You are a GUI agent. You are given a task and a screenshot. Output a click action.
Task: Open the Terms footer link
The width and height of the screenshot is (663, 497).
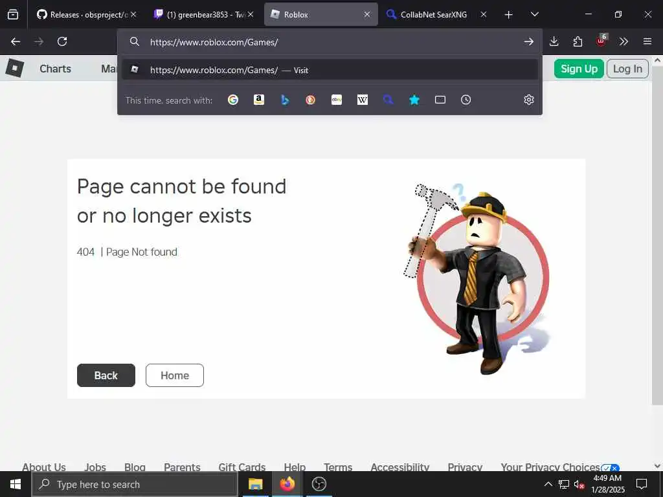338,467
